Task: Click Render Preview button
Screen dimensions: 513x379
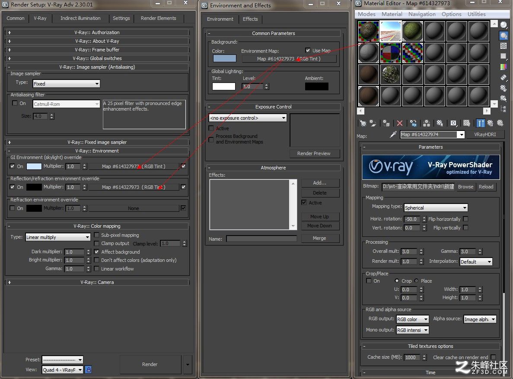Action: 314,153
